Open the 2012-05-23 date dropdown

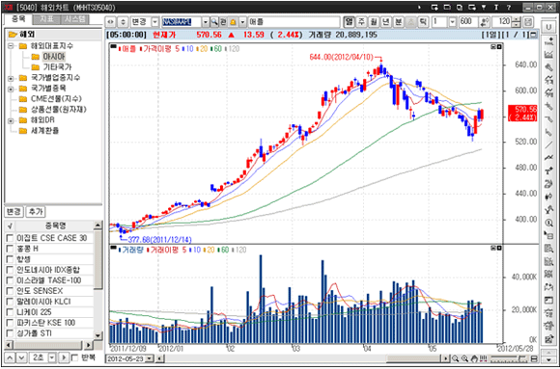(x=150, y=358)
